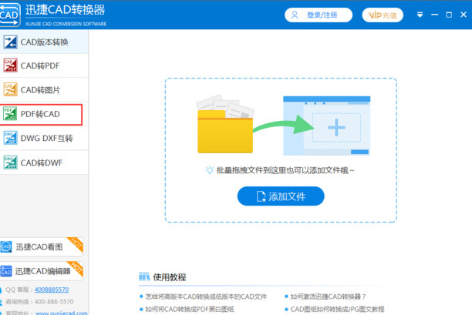This screenshot has width=472, height=315.
Task: Open tutorial 怎样将高版本CAD转换成低版本的CAD文件
Action: pyautogui.click(x=206, y=297)
